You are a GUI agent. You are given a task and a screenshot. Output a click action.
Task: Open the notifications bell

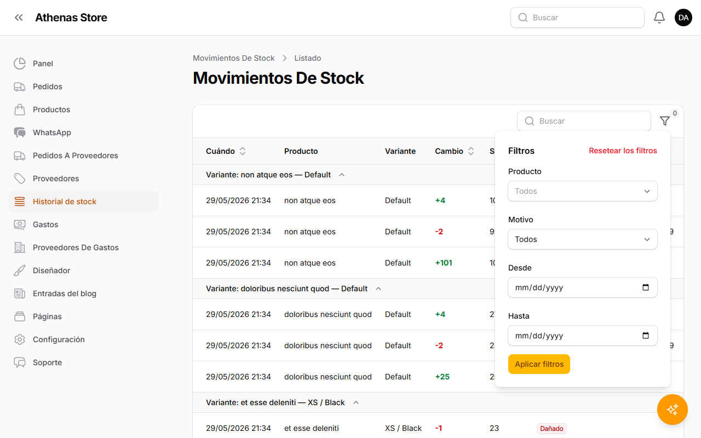tap(659, 18)
